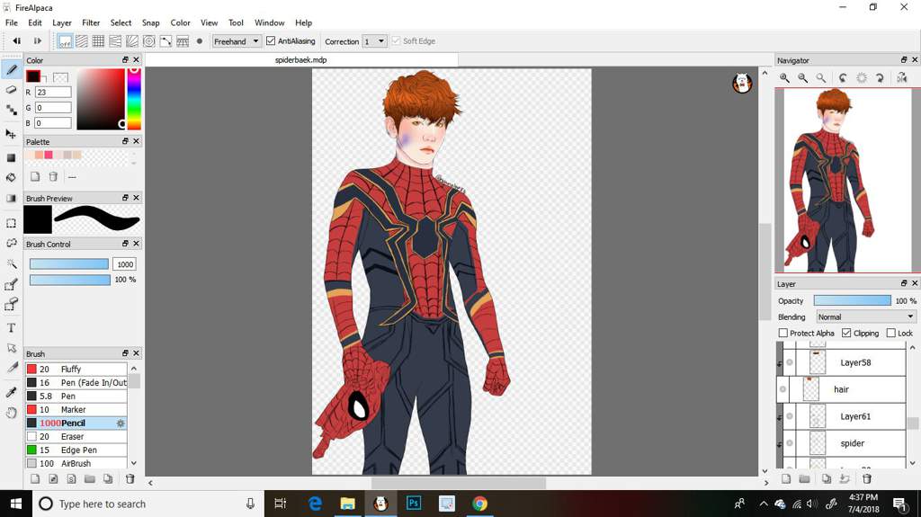Float the Color panel
The image size is (921, 517).
tap(125, 60)
